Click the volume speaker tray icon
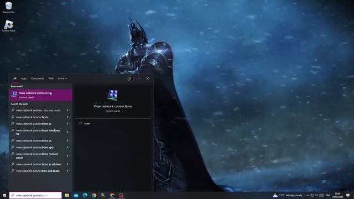The height and width of the screenshot is (199, 354). [316, 195]
